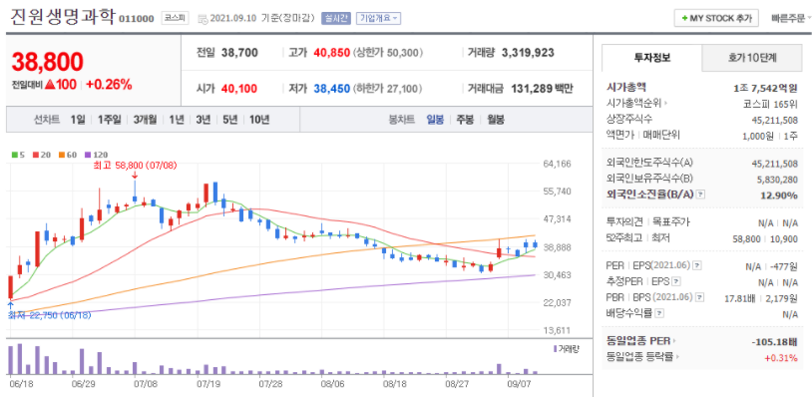Image resolution: width=812 pixels, height=397 pixels.
Task: Click the question mark icon next to 외국인소진율(B/A)
Action: [x=700, y=195]
